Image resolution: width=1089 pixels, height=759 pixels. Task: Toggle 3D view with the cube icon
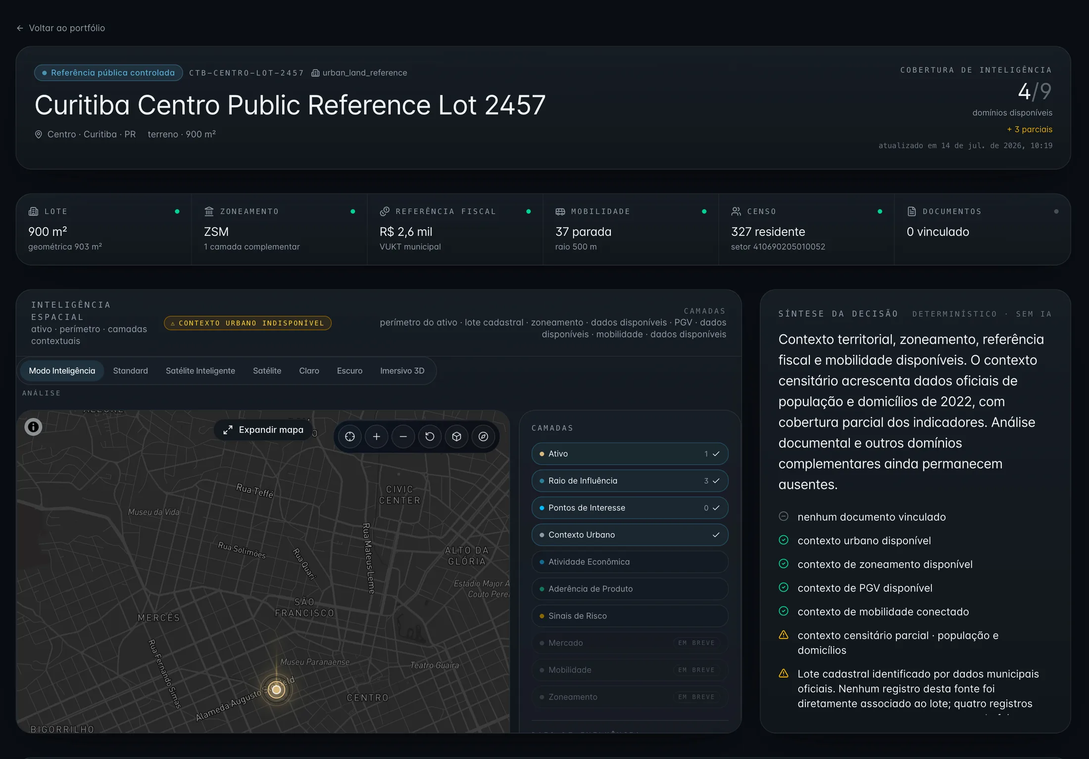click(456, 437)
